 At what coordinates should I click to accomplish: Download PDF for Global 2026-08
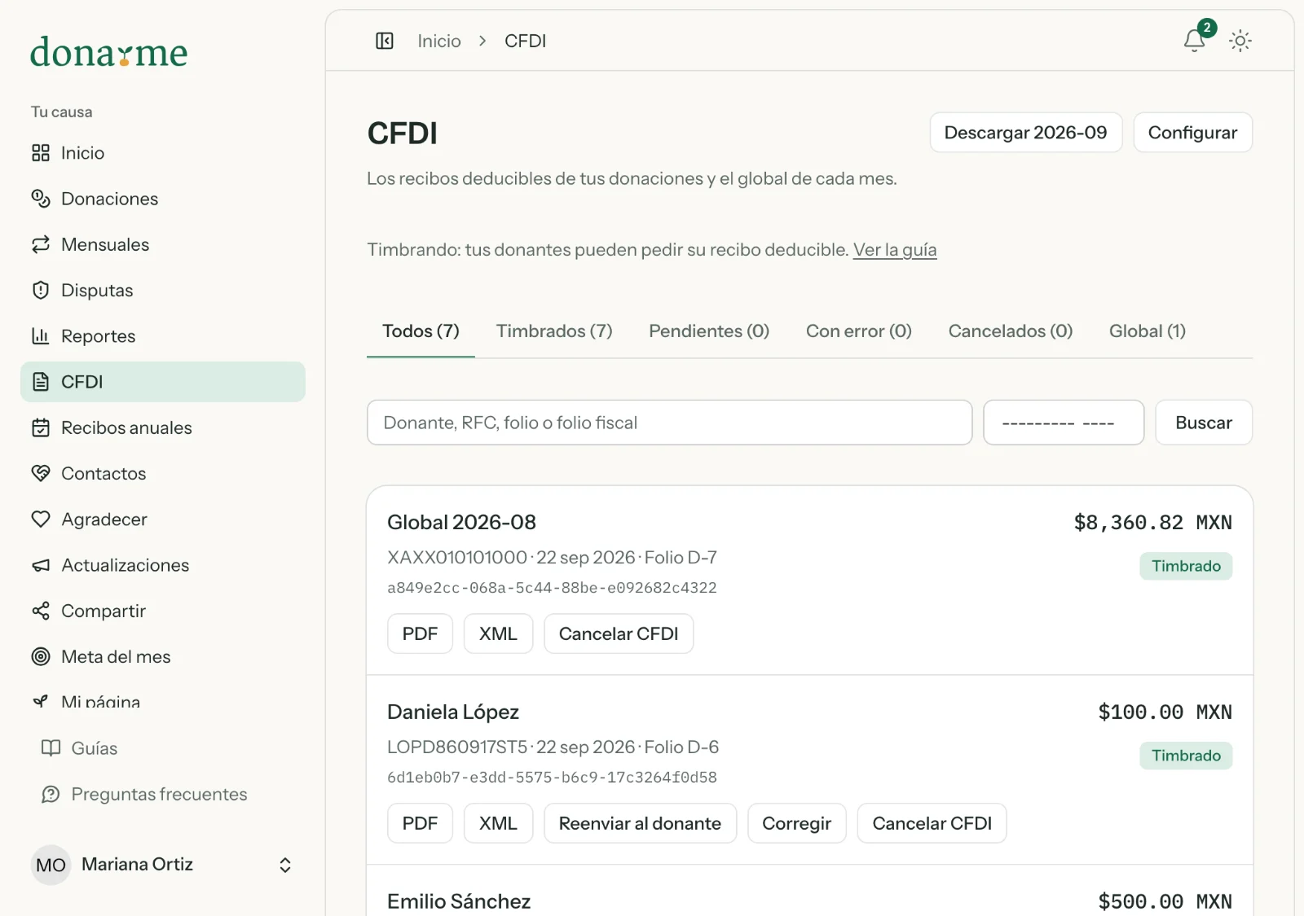coord(420,633)
